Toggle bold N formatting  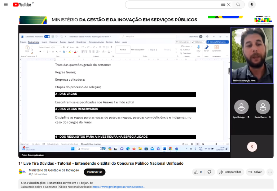click(x=40, y=52)
